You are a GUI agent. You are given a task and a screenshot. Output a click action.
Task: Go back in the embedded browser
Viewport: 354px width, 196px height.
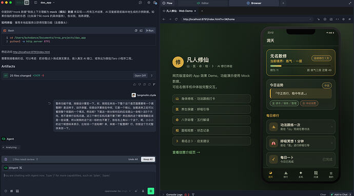tap(164, 19)
